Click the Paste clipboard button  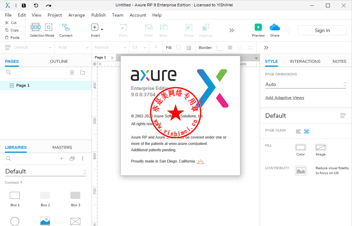coord(12,37)
